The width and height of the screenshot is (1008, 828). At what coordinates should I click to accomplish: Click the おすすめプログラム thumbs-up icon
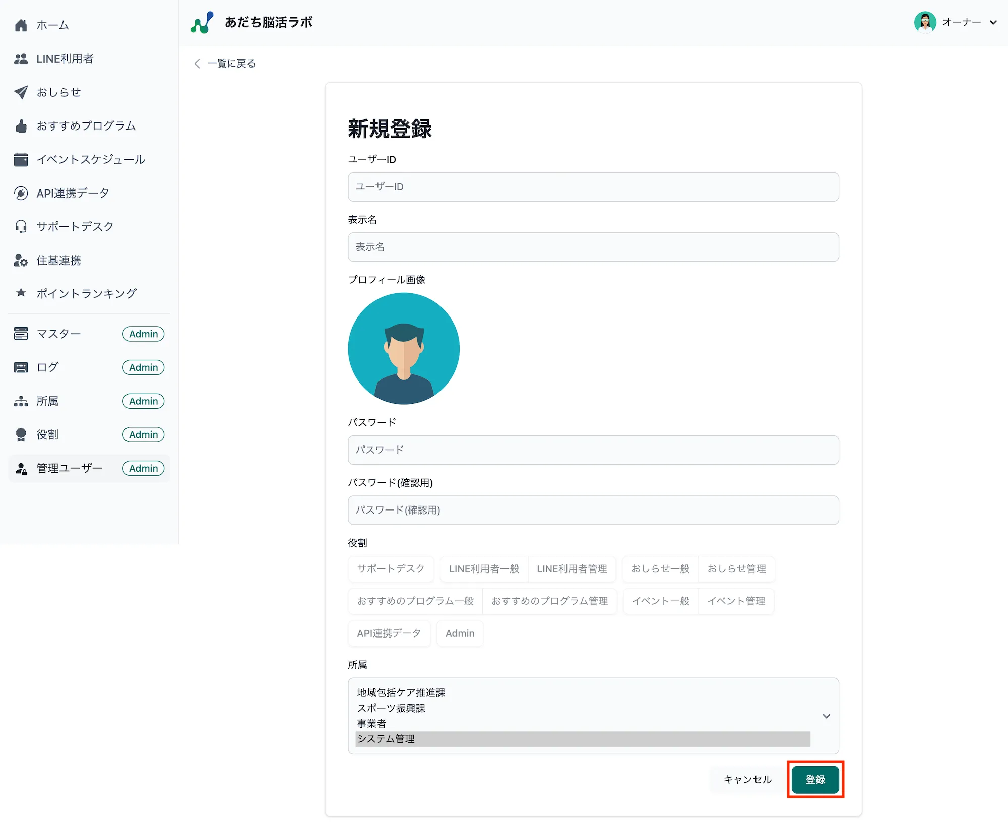click(x=21, y=126)
